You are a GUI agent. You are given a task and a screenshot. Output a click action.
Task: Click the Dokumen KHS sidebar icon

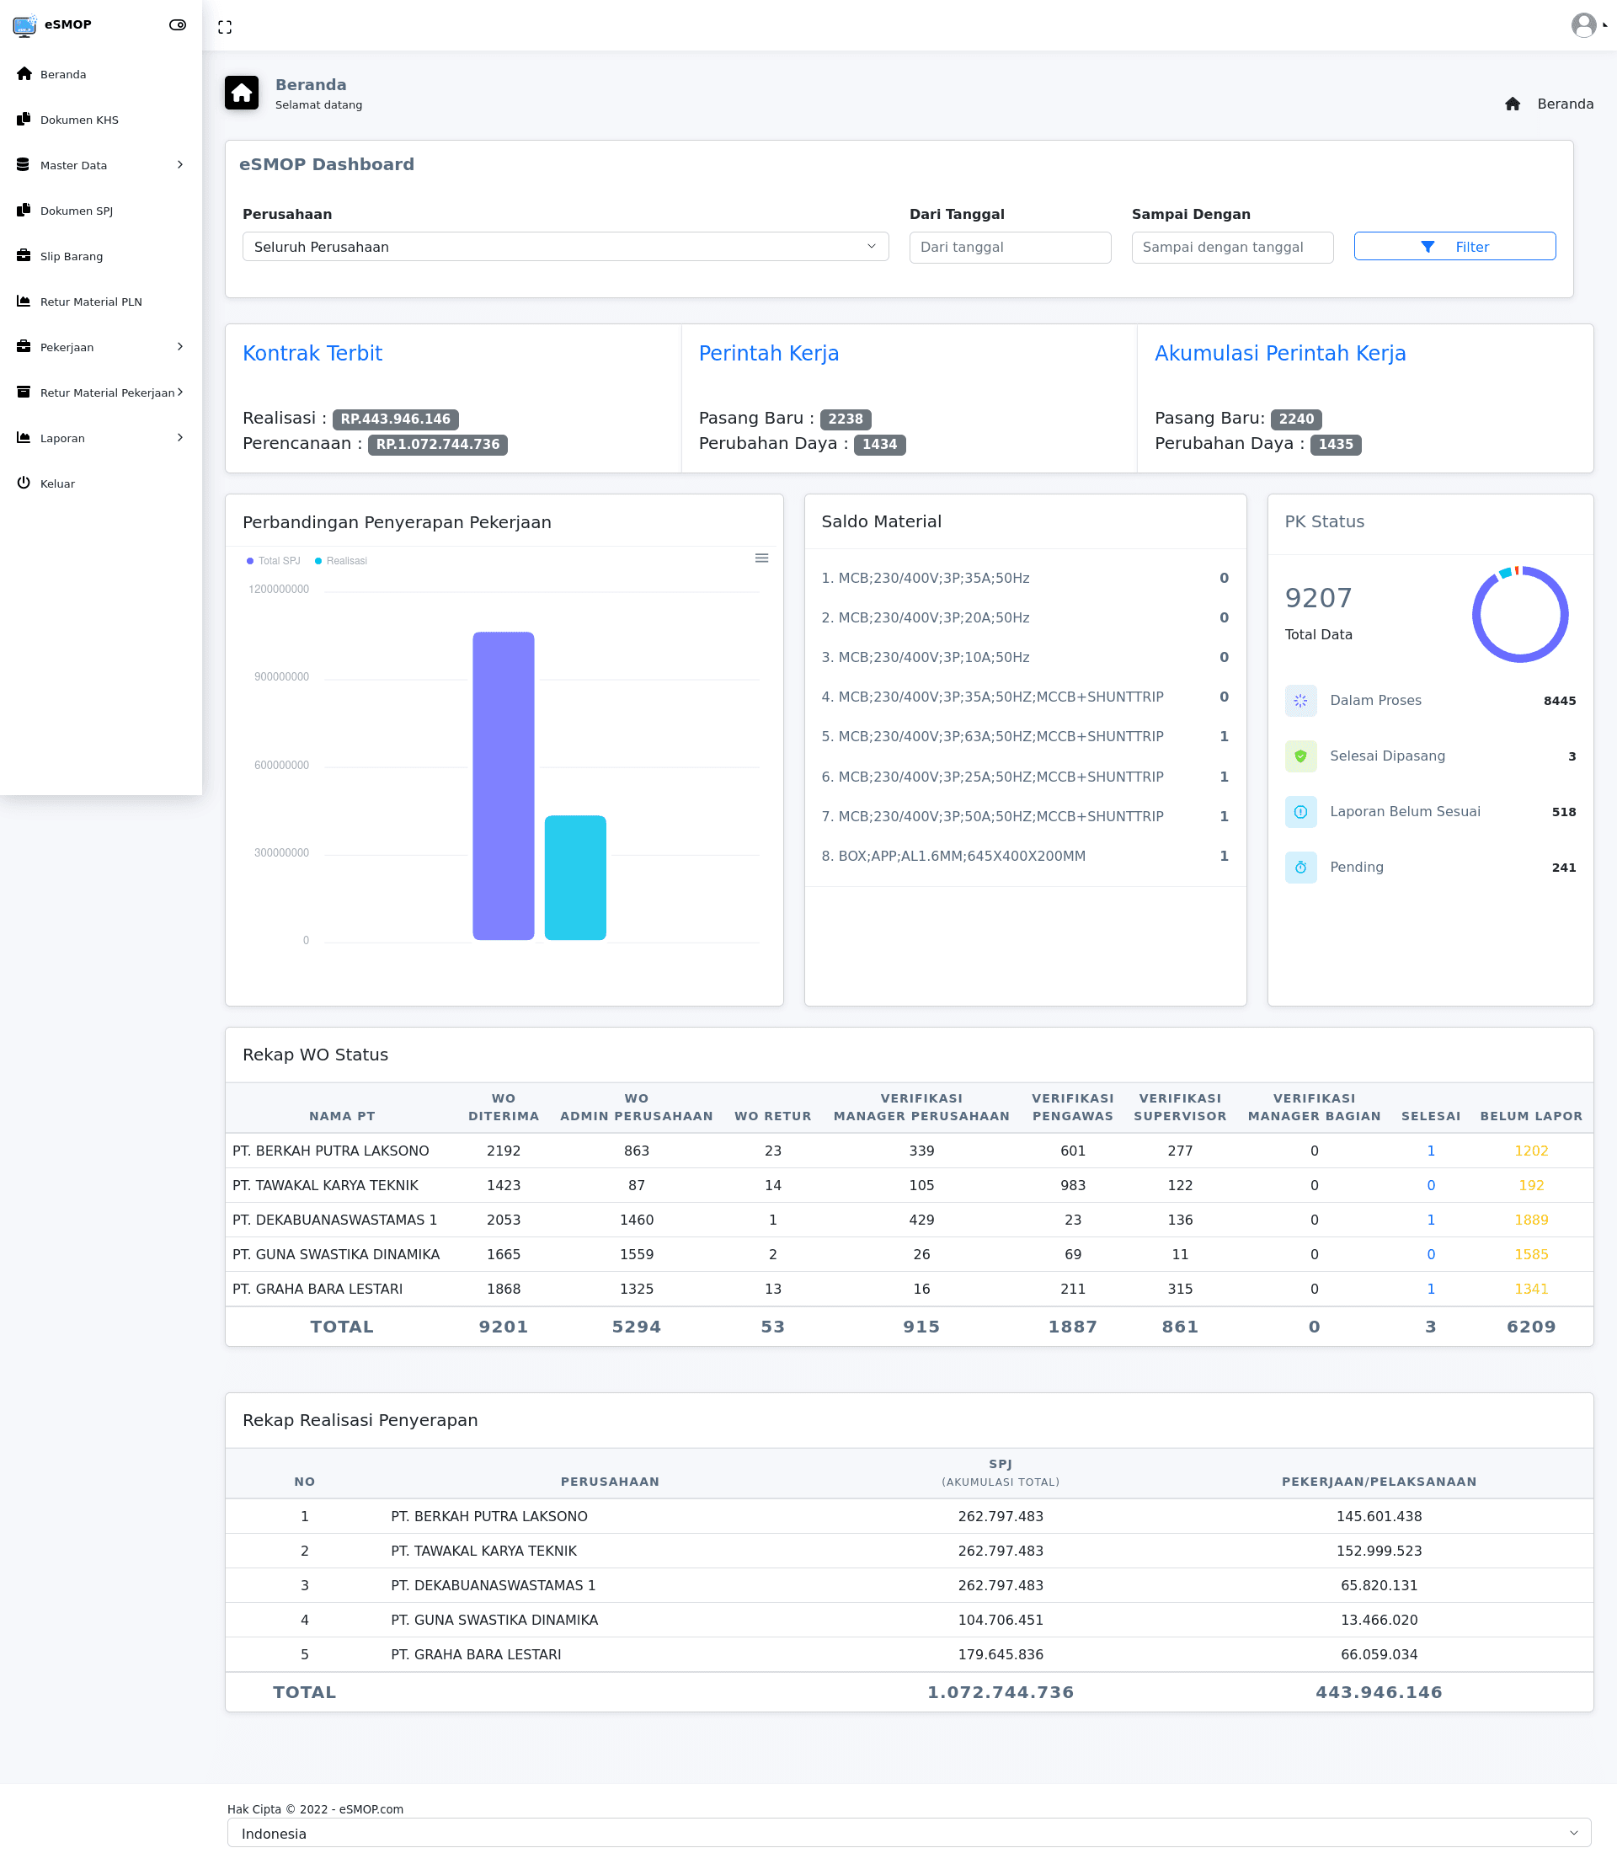pyautogui.click(x=24, y=119)
